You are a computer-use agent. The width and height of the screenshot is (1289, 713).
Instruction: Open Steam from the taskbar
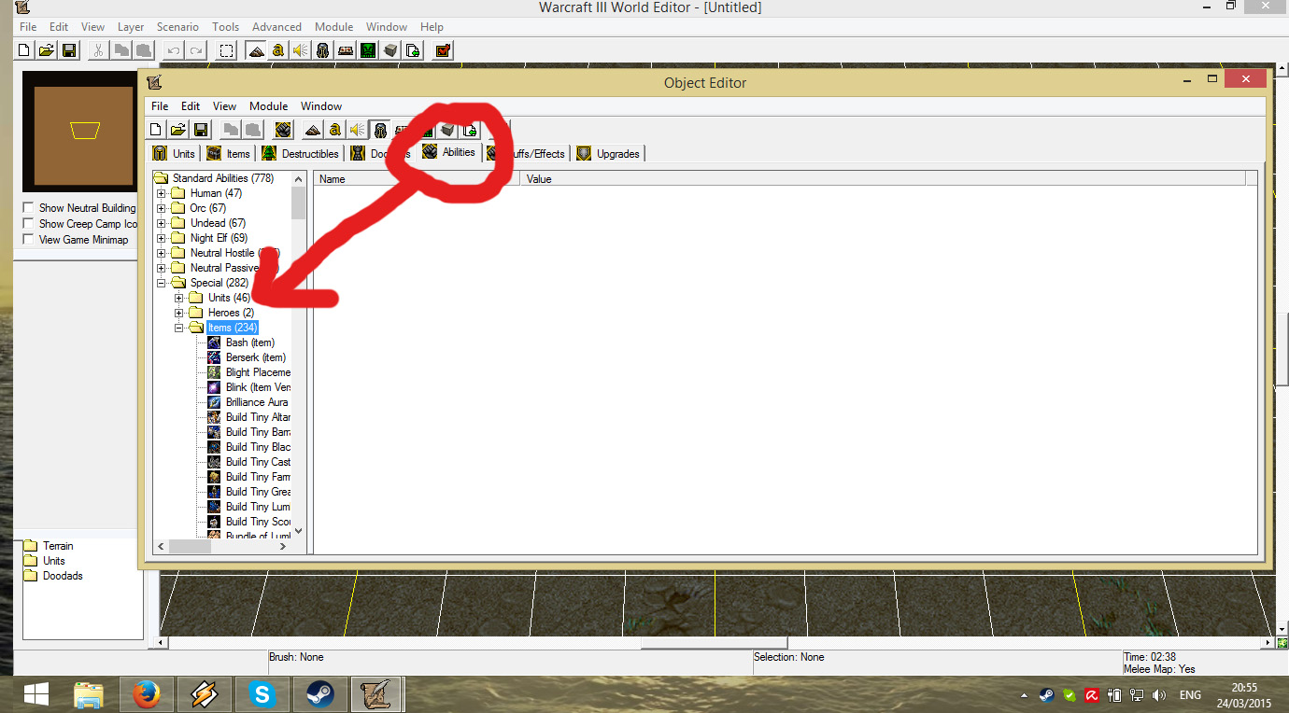pyautogui.click(x=319, y=694)
